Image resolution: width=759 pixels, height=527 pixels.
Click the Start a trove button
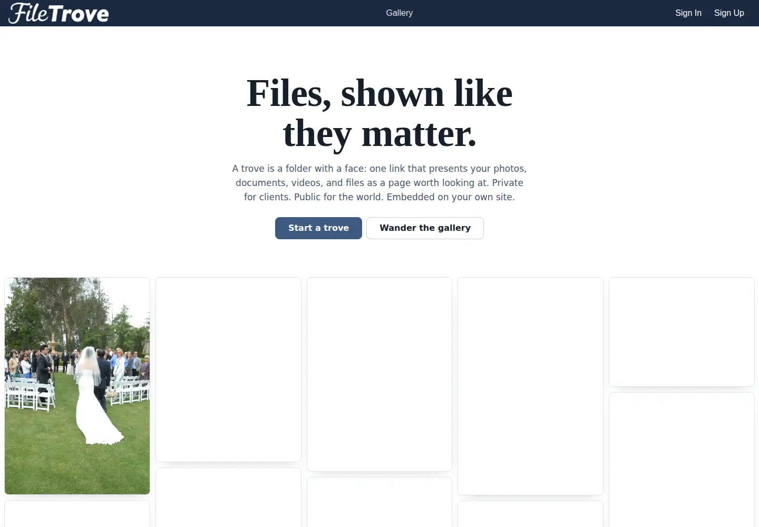pyautogui.click(x=318, y=228)
